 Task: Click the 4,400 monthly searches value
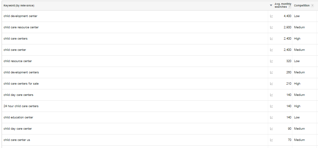point(287,16)
